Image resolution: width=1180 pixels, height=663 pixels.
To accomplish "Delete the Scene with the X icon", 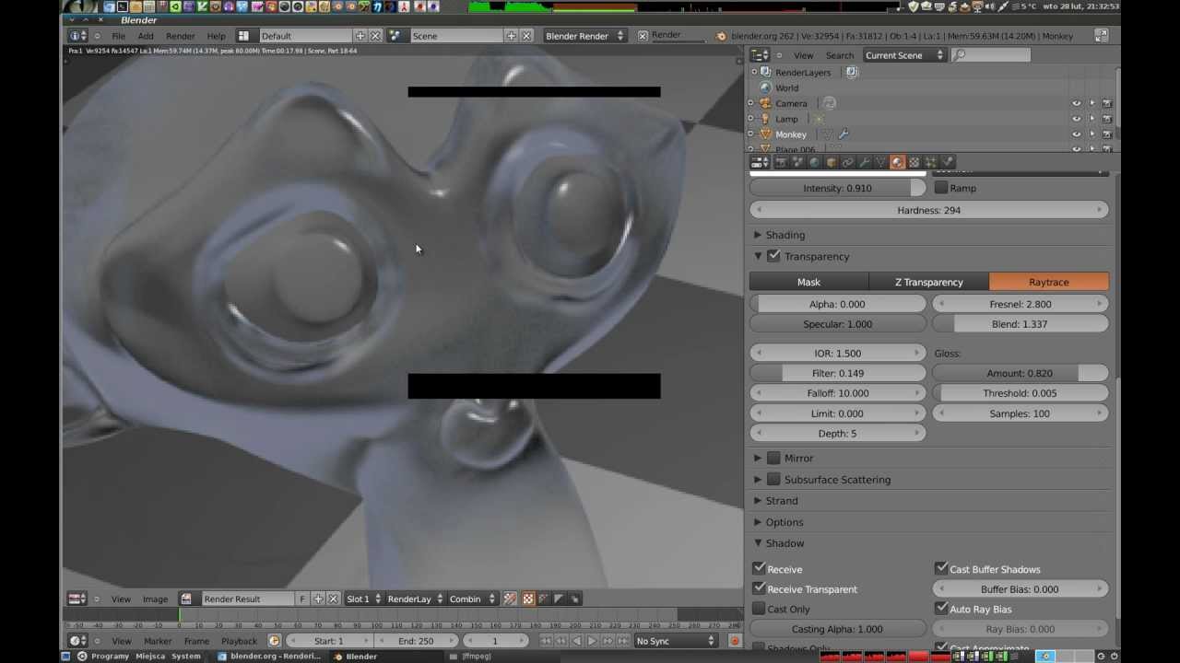I will pyautogui.click(x=526, y=36).
